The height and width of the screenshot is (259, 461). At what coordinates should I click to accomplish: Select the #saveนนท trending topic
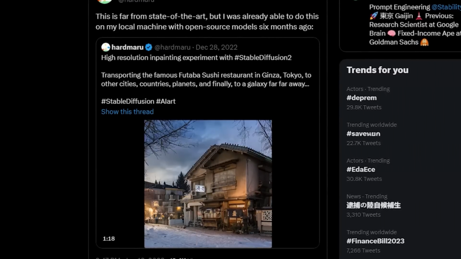coord(363,134)
